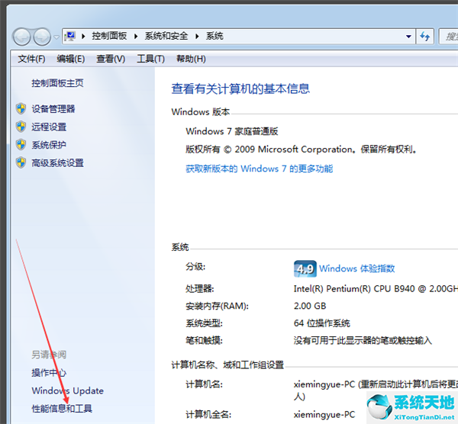Screen dimensions: 458x424
Task: Go to 控制面板主页
Action: (57, 83)
